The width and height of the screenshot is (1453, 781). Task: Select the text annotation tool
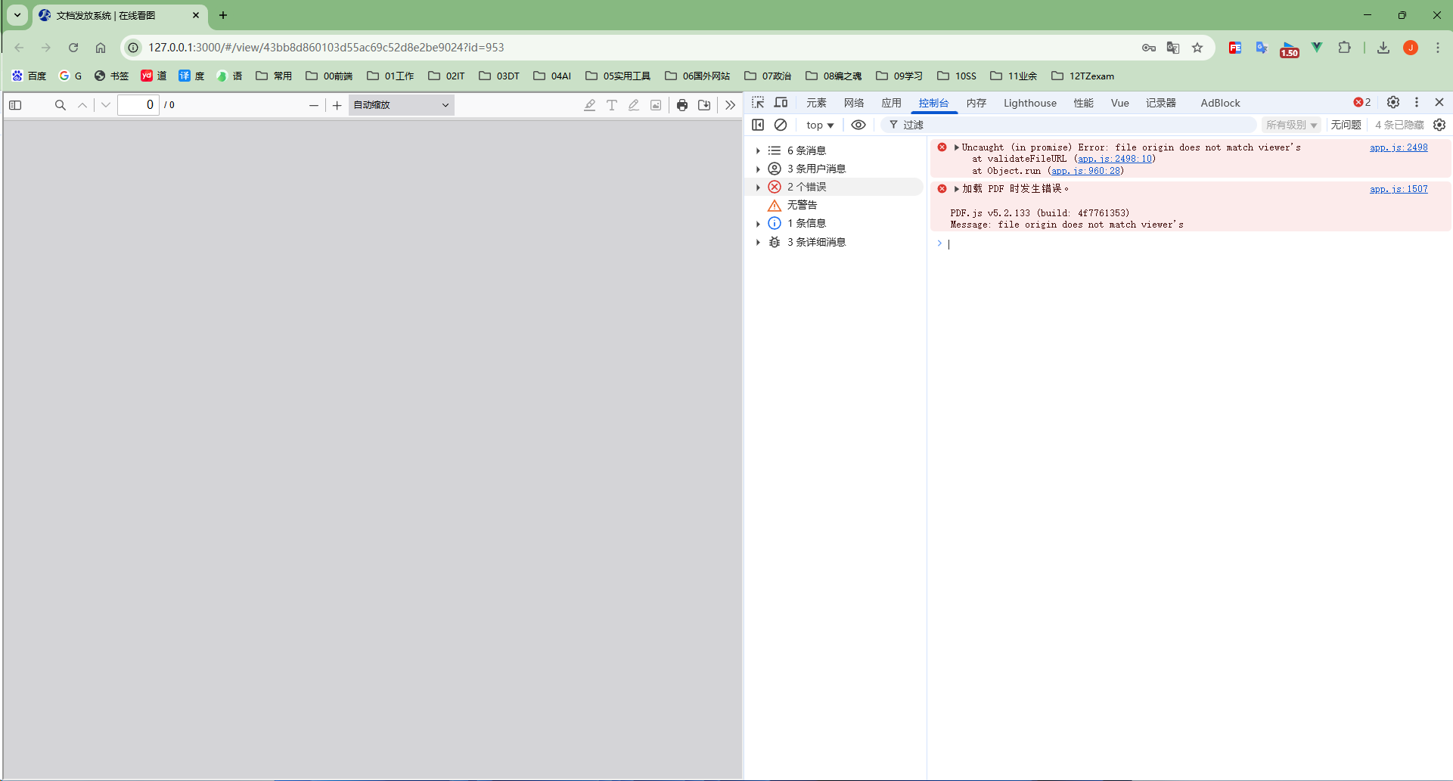[x=612, y=105]
